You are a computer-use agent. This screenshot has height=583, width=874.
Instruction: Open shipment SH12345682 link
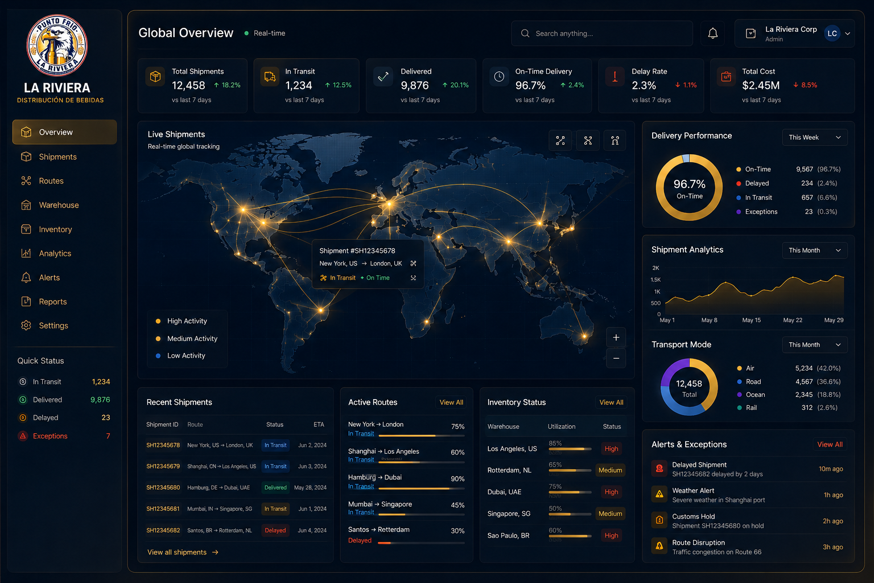coord(163,531)
